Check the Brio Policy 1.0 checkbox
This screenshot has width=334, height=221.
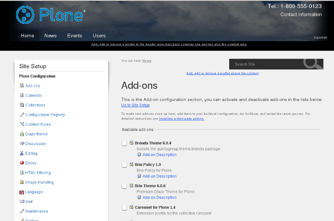[x=125, y=165]
